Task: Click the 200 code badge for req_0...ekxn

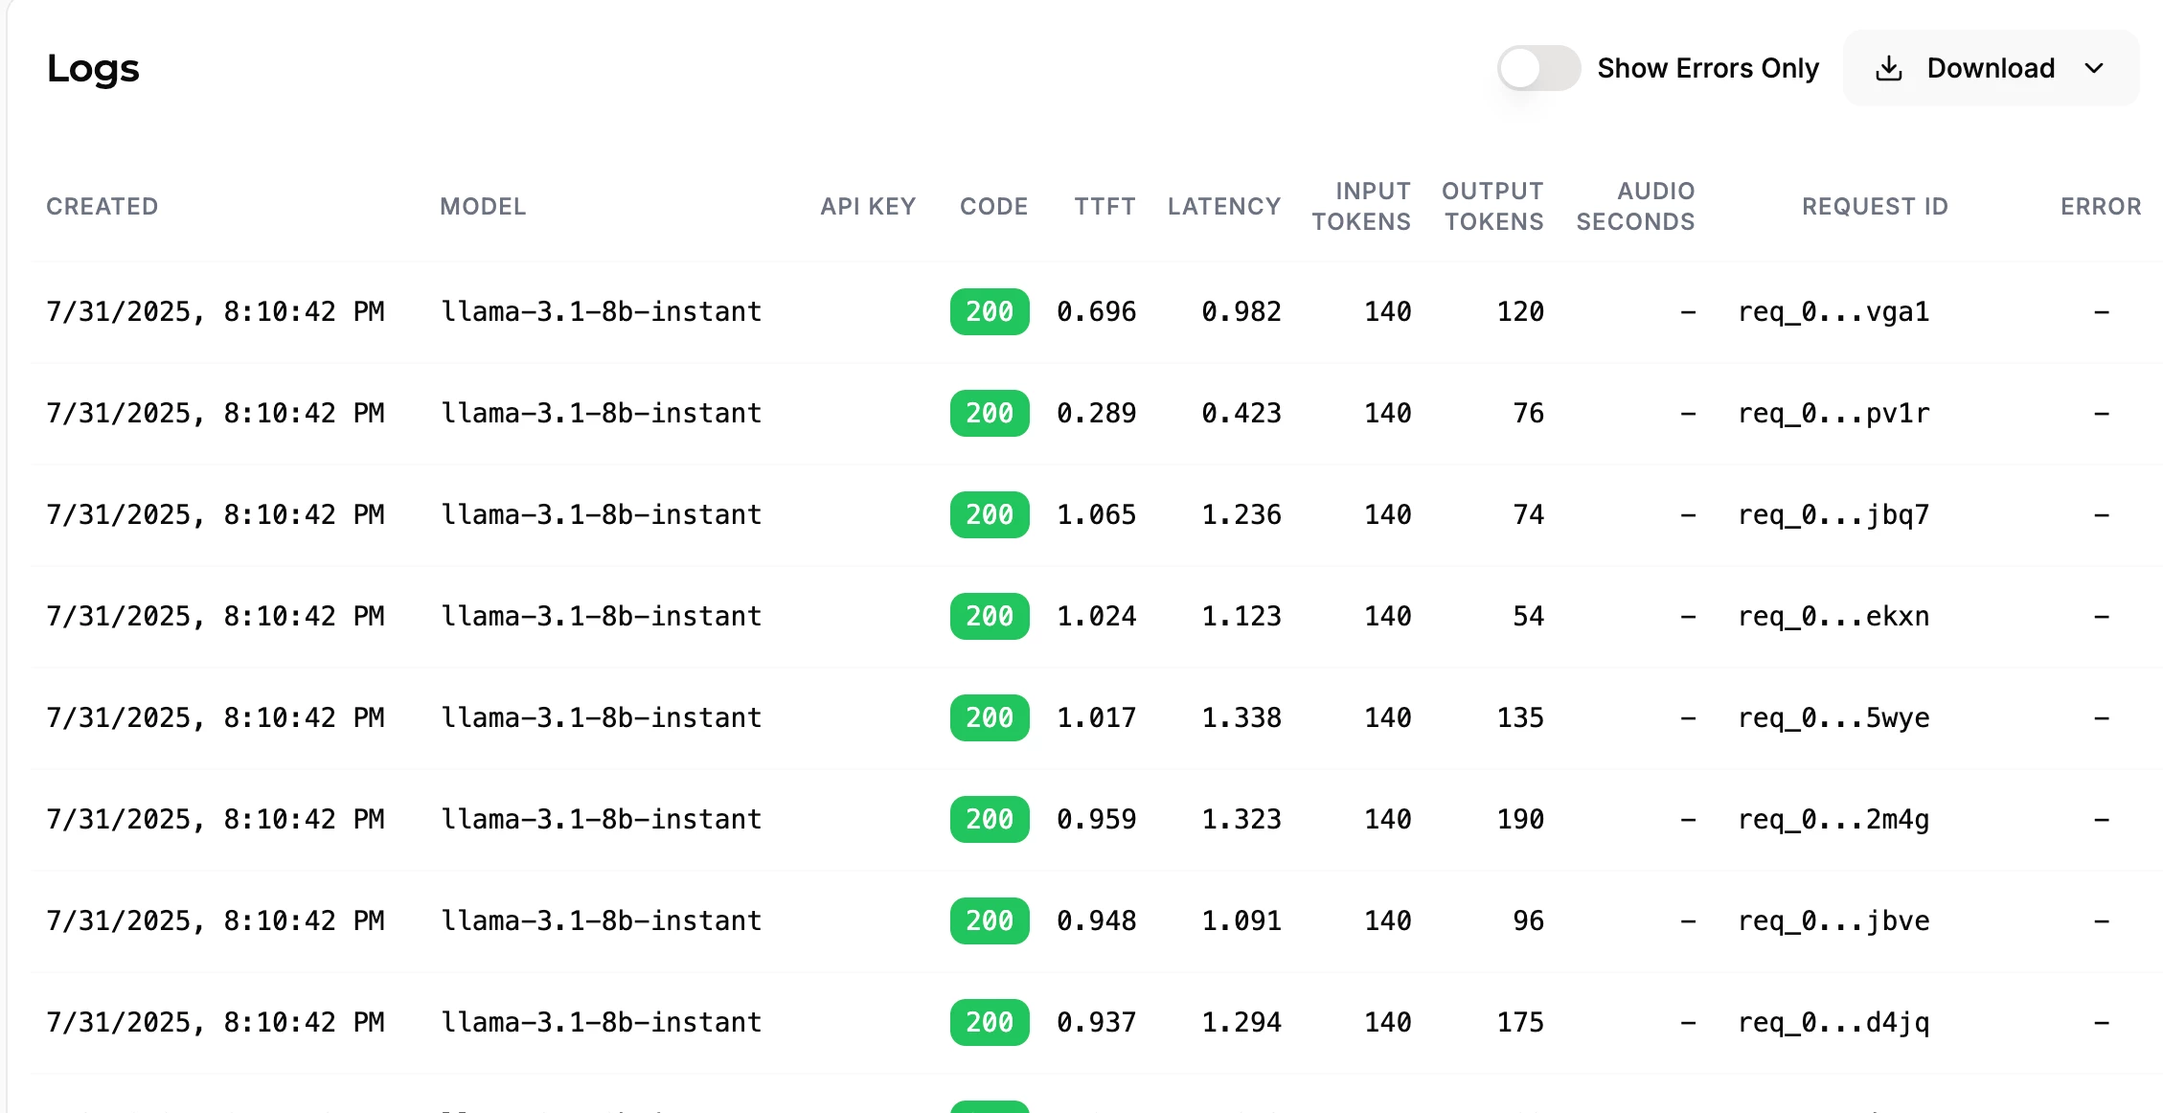Action: tap(990, 616)
